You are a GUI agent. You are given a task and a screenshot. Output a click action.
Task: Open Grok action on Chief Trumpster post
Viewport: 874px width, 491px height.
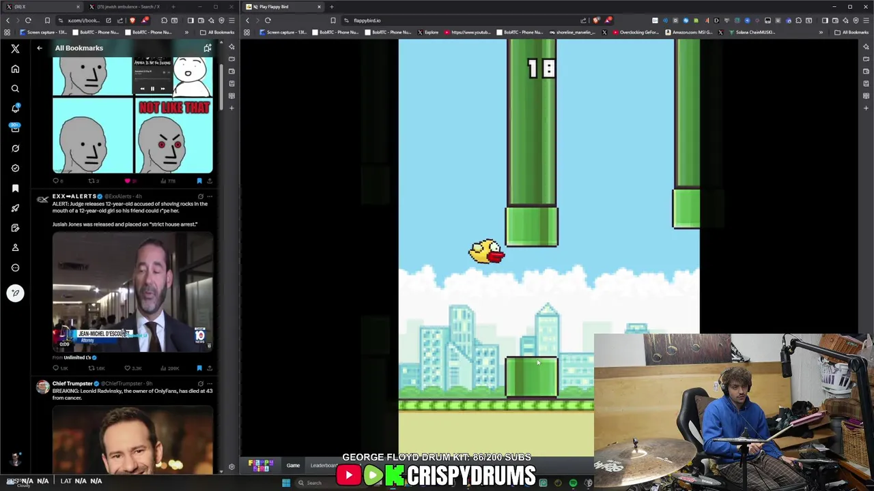click(x=201, y=384)
